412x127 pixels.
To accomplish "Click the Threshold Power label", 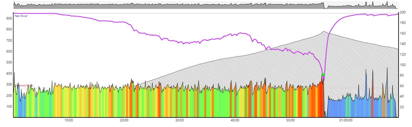I will [24, 86].
